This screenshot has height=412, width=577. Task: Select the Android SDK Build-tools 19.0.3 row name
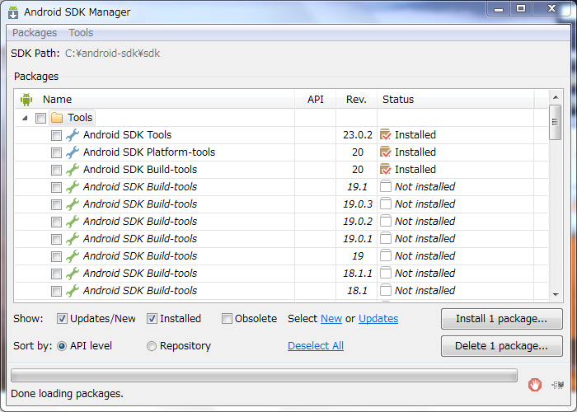click(140, 204)
